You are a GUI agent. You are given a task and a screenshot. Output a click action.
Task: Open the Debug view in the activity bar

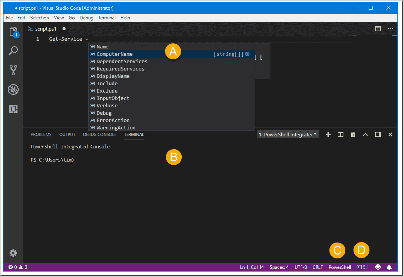pyautogui.click(x=13, y=89)
